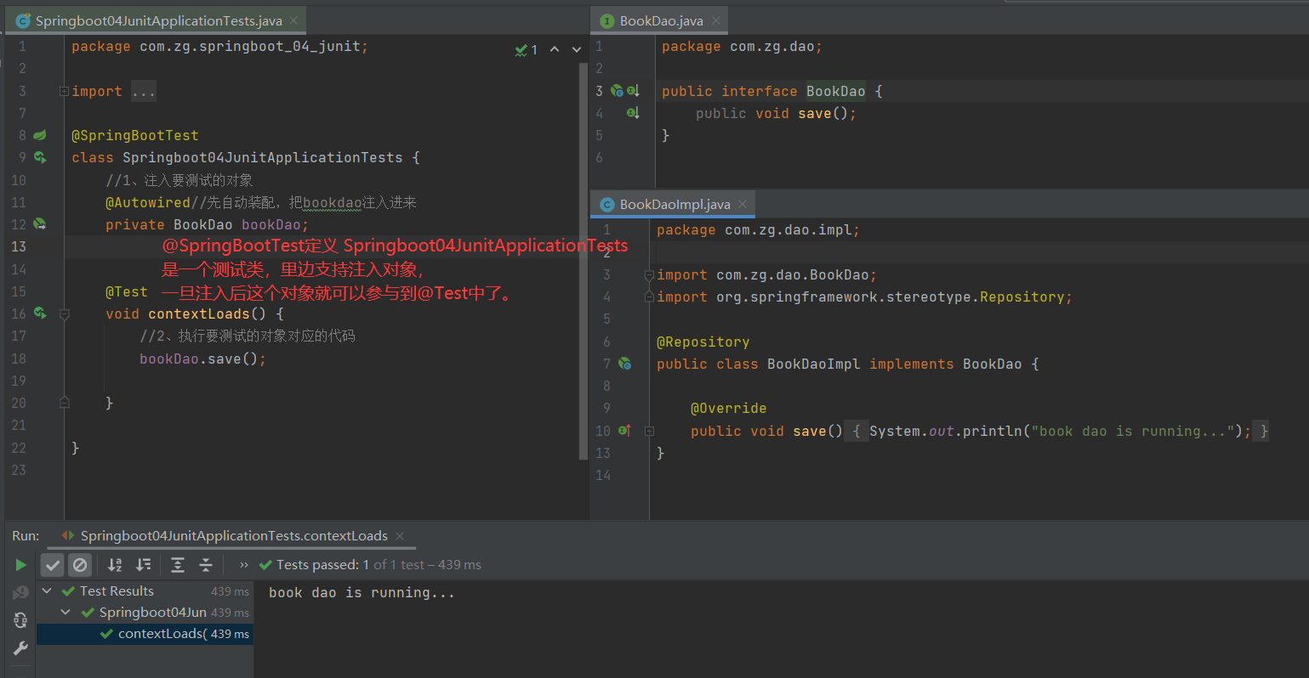Rerun the tests with the green play icon
The height and width of the screenshot is (678, 1309).
(x=20, y=565)
